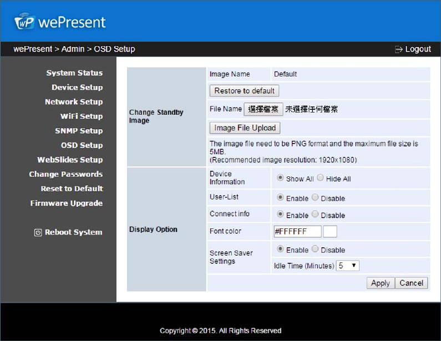Click the Display Option label
This screenshot has height=341, width=441.
click(153, 230)
